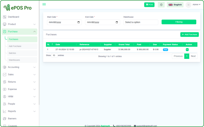Open the Start Date calendar picker icon
Image resolution: width=204 pixels, height=127 pixels.
[79, 22]
